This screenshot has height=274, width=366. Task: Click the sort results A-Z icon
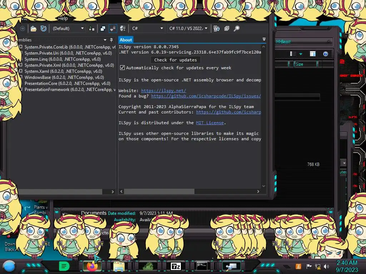[x=216, y=29]
